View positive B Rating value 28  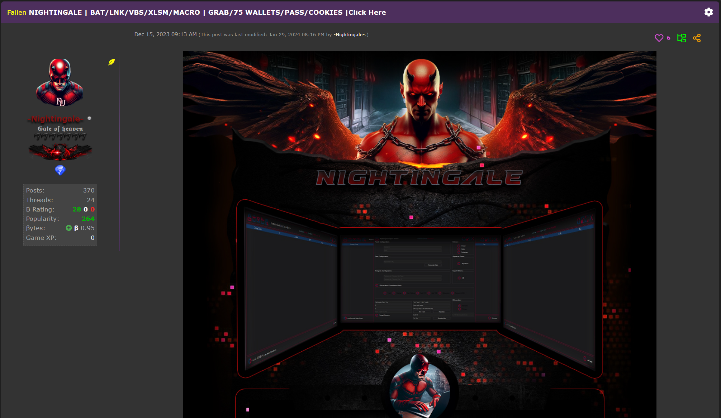tap(76, 209)
